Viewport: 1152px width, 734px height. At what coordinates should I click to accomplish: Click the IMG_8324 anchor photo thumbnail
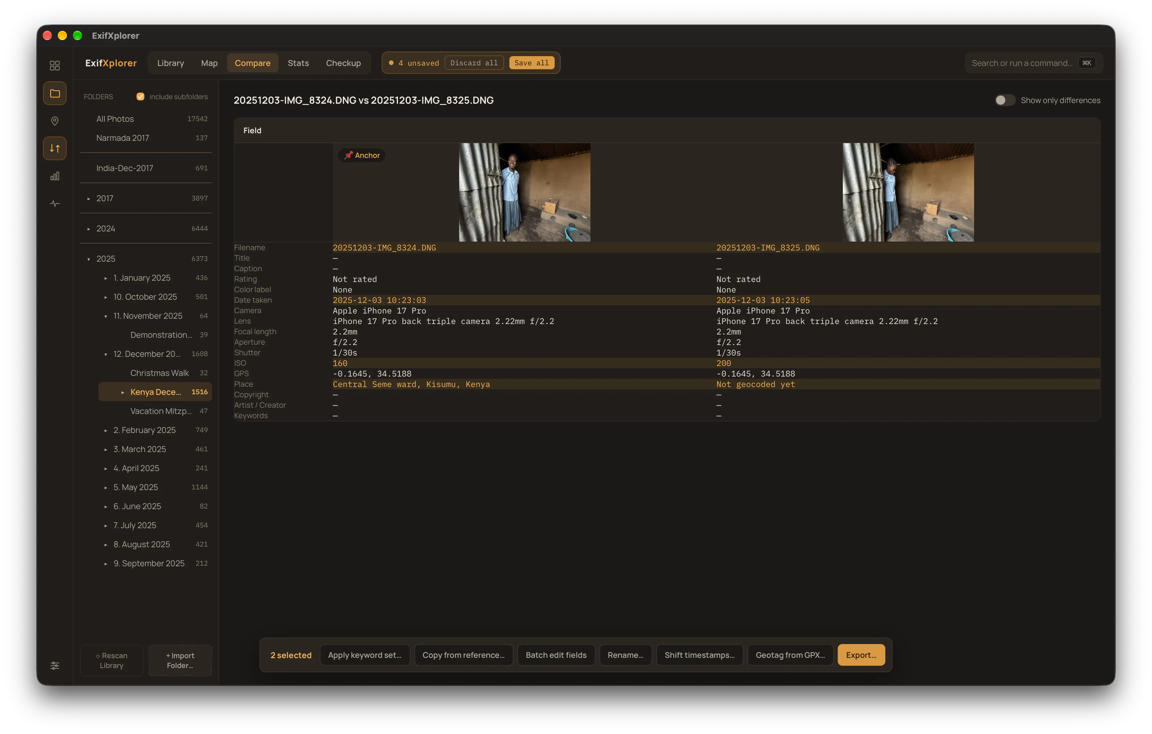point(524,192)
